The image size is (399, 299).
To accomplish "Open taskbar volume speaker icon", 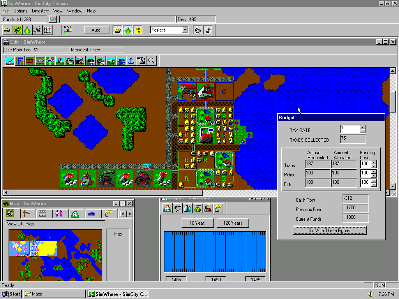I will coord(370,294).
